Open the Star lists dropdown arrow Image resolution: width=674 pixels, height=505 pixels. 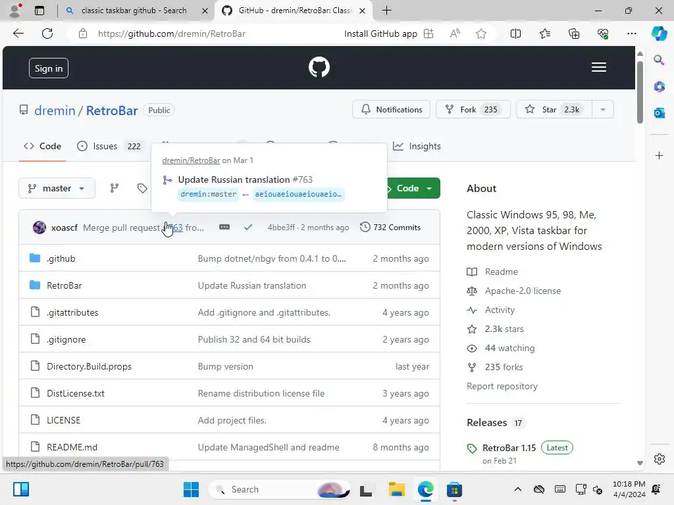pyautogui.click(x=603, y=110)
